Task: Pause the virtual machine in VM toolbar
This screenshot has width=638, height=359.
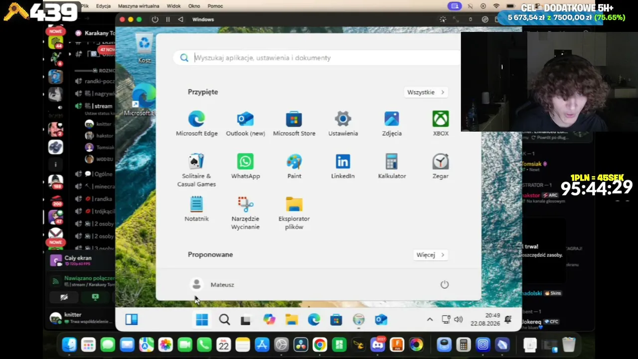Action: 167,19
